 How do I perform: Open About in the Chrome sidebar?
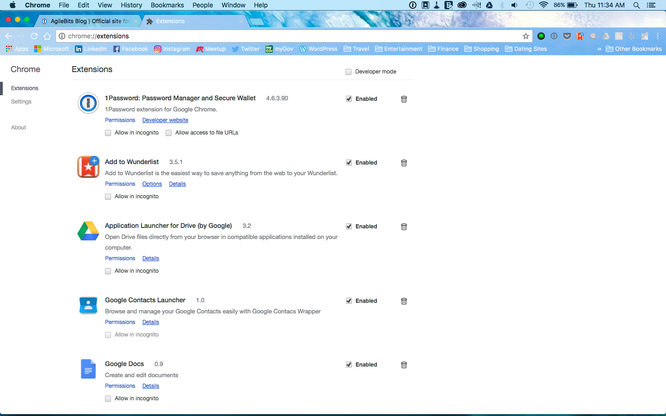tap(18, 128)
